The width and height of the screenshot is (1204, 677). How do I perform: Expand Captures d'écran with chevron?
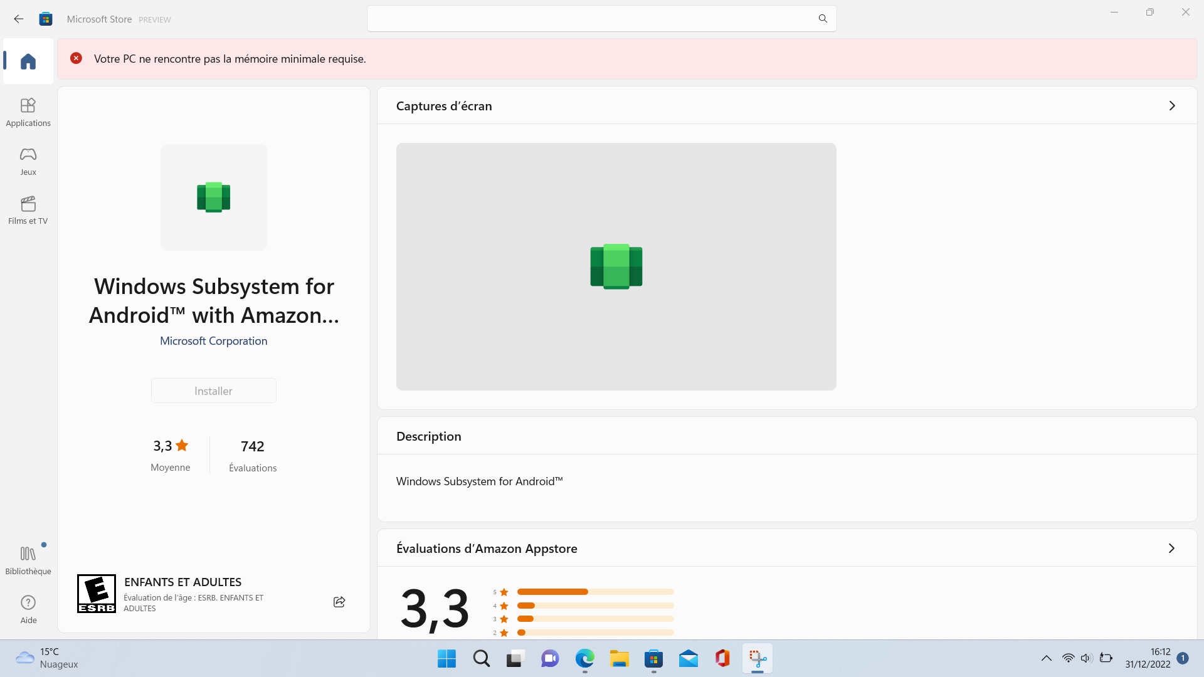[x=1172, y=106]
